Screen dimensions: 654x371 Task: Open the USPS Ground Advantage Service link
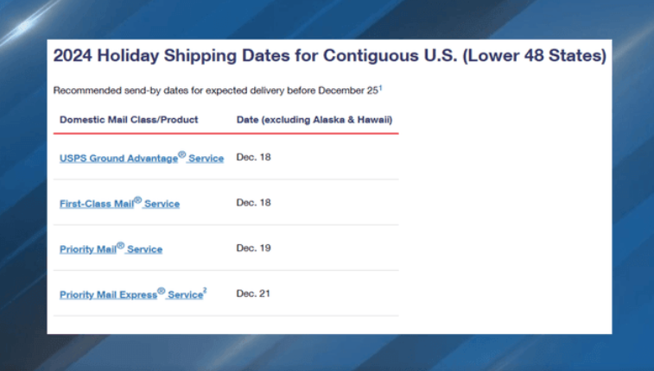141,159
